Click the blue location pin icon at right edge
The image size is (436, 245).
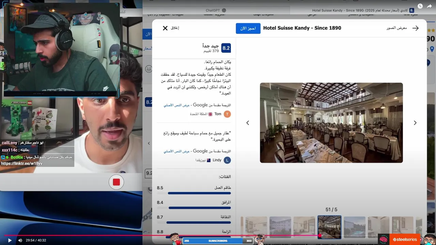432,49
